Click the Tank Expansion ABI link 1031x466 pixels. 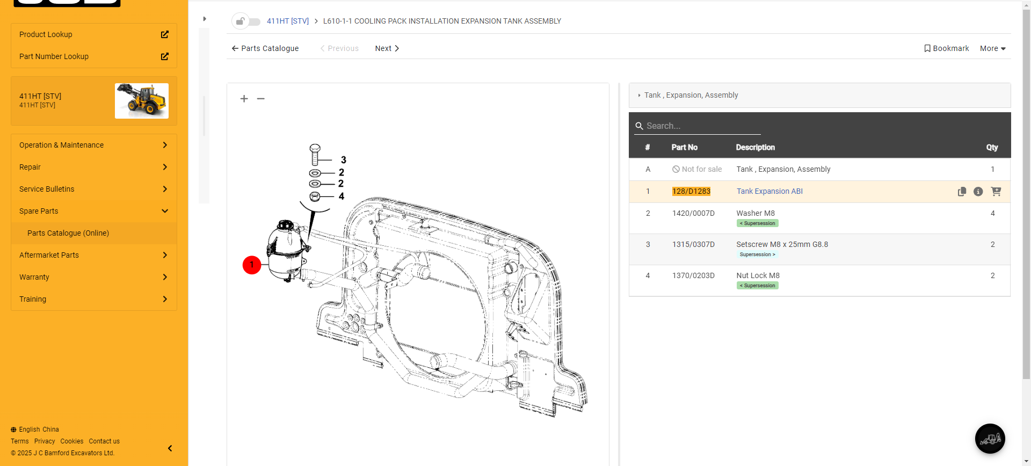[x=769, y=191]
